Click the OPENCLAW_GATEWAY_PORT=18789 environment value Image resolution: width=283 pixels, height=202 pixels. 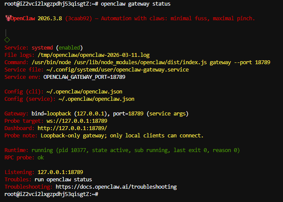84,77
